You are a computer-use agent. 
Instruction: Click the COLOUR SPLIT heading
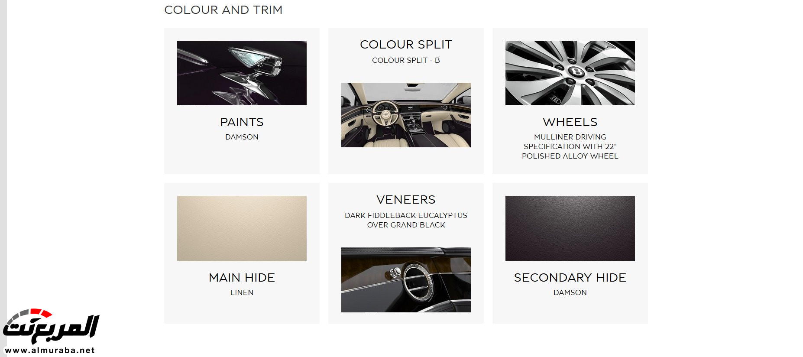[x=406, y=45]
